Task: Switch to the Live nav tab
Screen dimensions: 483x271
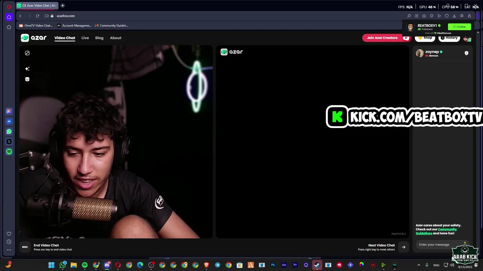Action: pos(85,38)
